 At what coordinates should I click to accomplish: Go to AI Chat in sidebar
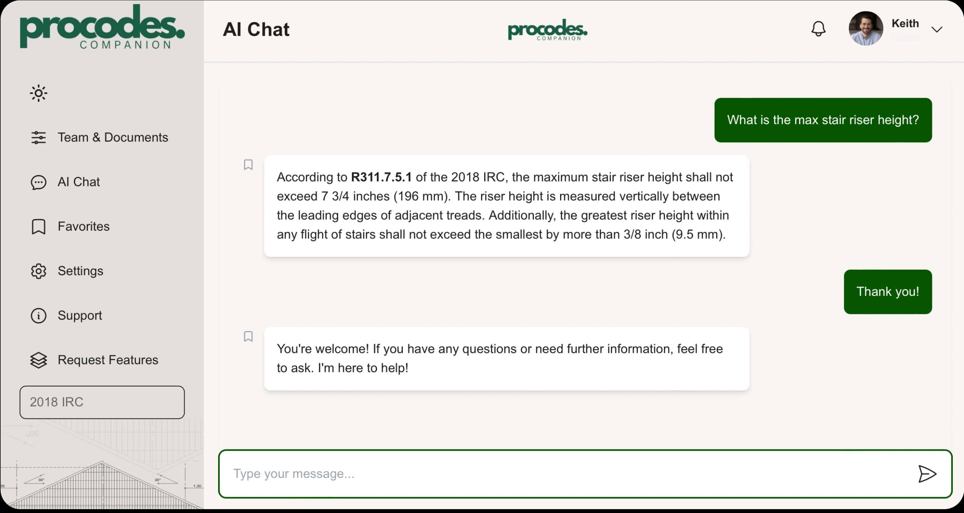point(65,182)
